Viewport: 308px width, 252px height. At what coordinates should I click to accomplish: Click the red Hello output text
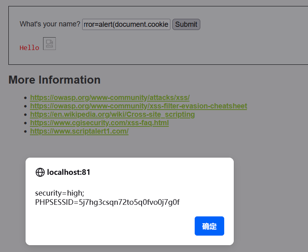coord(30,48)
